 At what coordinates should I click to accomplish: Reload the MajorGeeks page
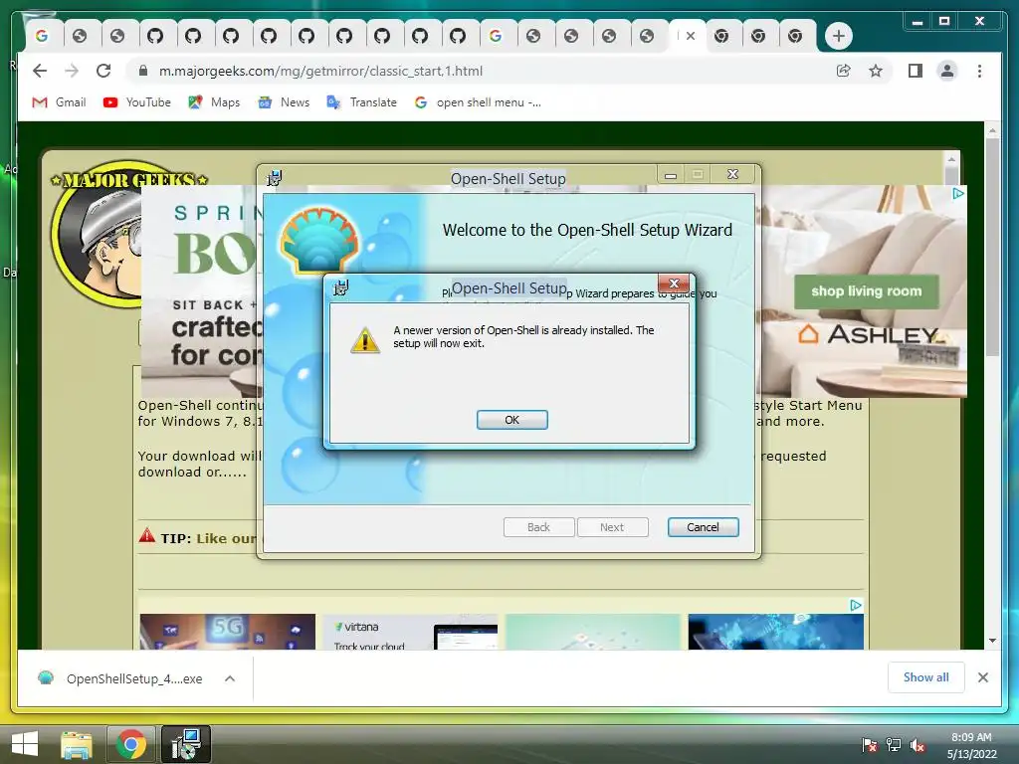[x=103, y=71]
